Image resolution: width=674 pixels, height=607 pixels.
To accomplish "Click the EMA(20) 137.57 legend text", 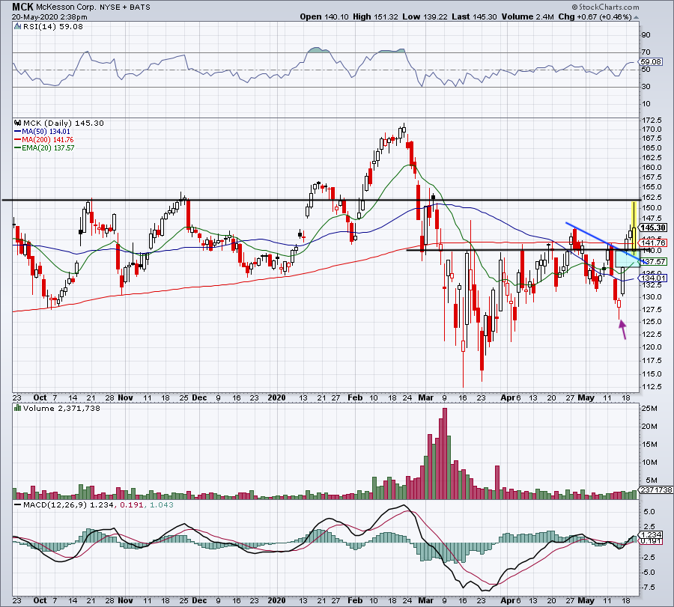I will [x=48, y=147].
